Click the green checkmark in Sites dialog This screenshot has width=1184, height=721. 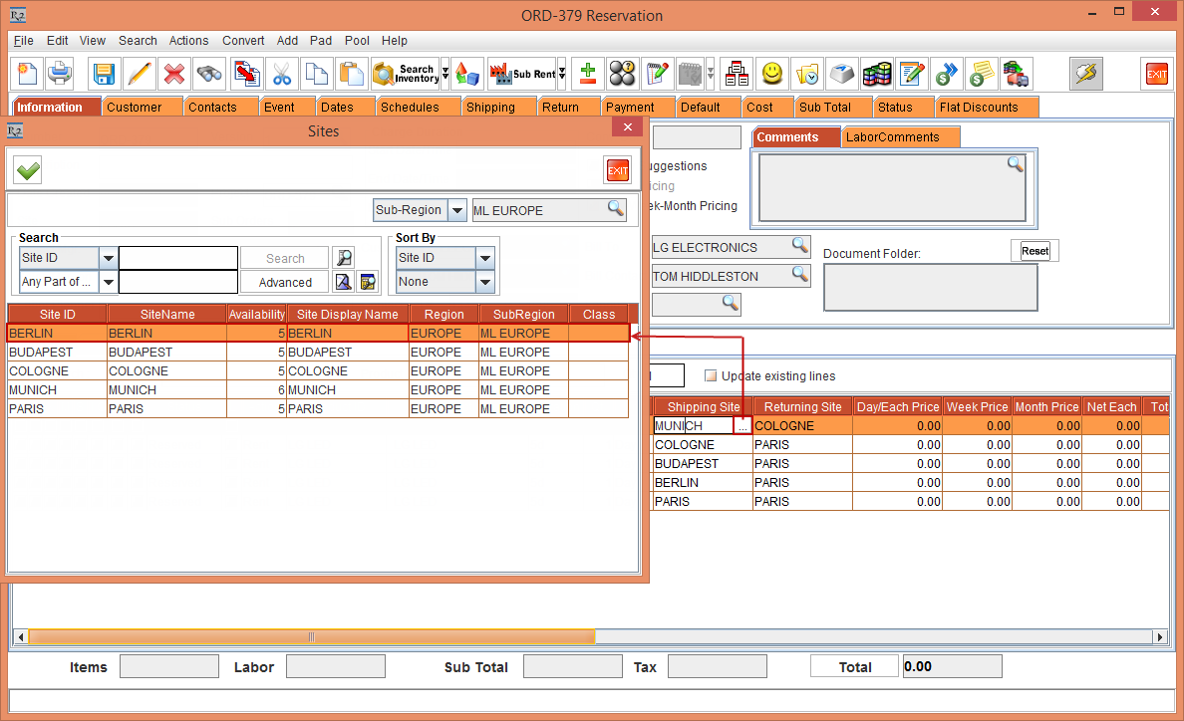(x=28, y=171)
